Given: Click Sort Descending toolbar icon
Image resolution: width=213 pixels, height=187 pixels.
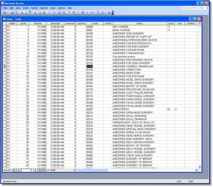Looking at the screenshot, I should [x=63, y=13].
